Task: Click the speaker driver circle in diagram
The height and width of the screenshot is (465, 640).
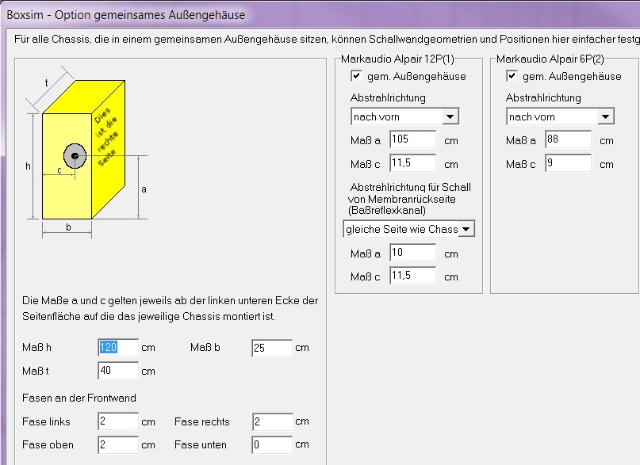Action: coord(75,156)
